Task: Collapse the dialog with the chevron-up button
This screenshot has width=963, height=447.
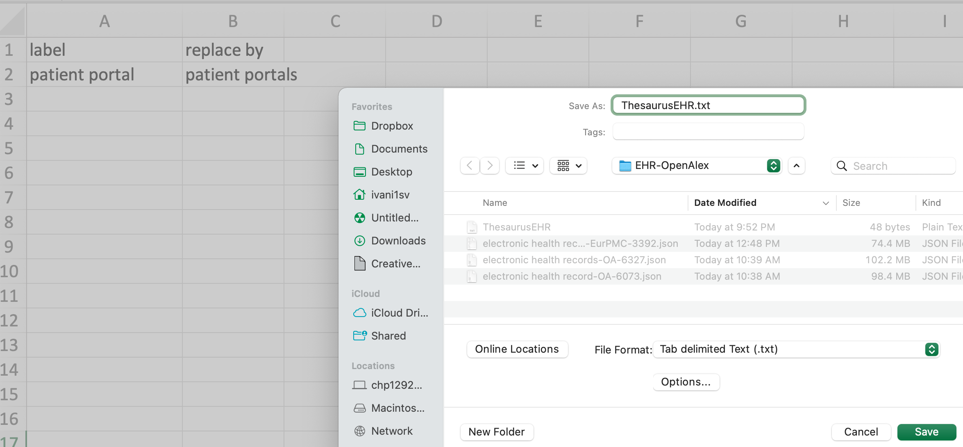Action: 796,166
